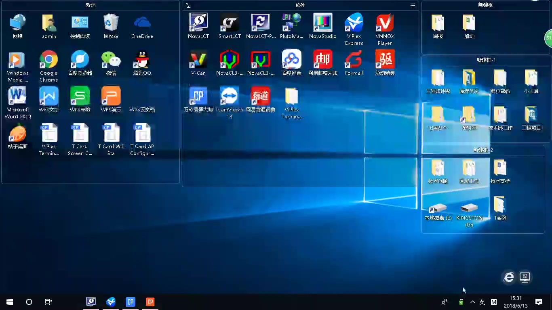Open the 技术支持 folder
552x310 pixels.
coord(500,171)
